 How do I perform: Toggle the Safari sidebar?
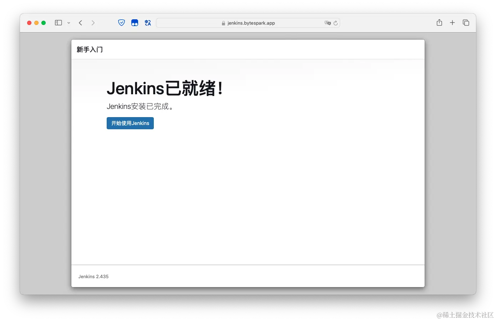59,23
